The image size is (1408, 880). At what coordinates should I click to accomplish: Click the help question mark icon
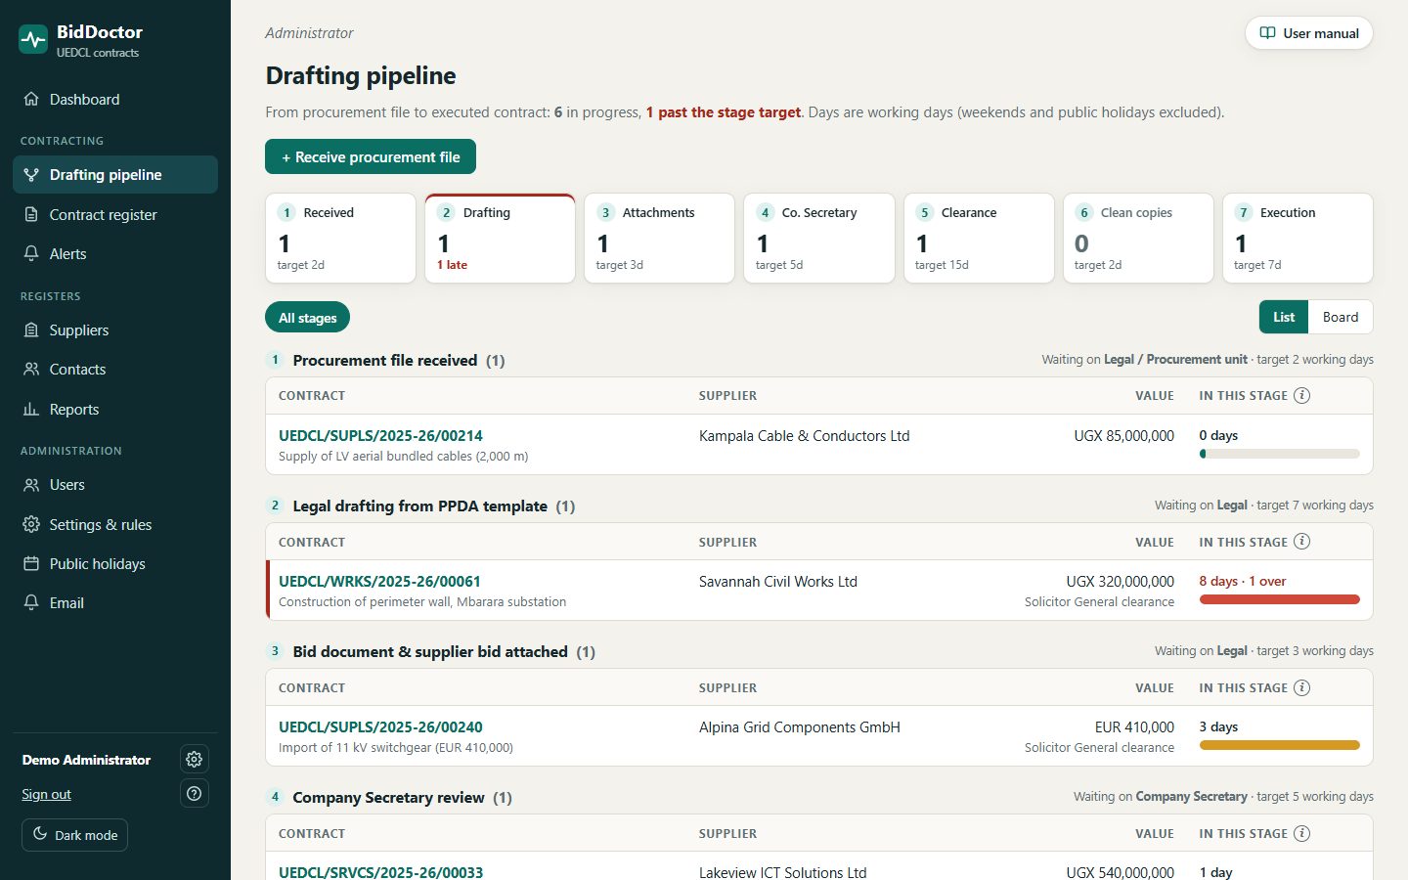195,793
